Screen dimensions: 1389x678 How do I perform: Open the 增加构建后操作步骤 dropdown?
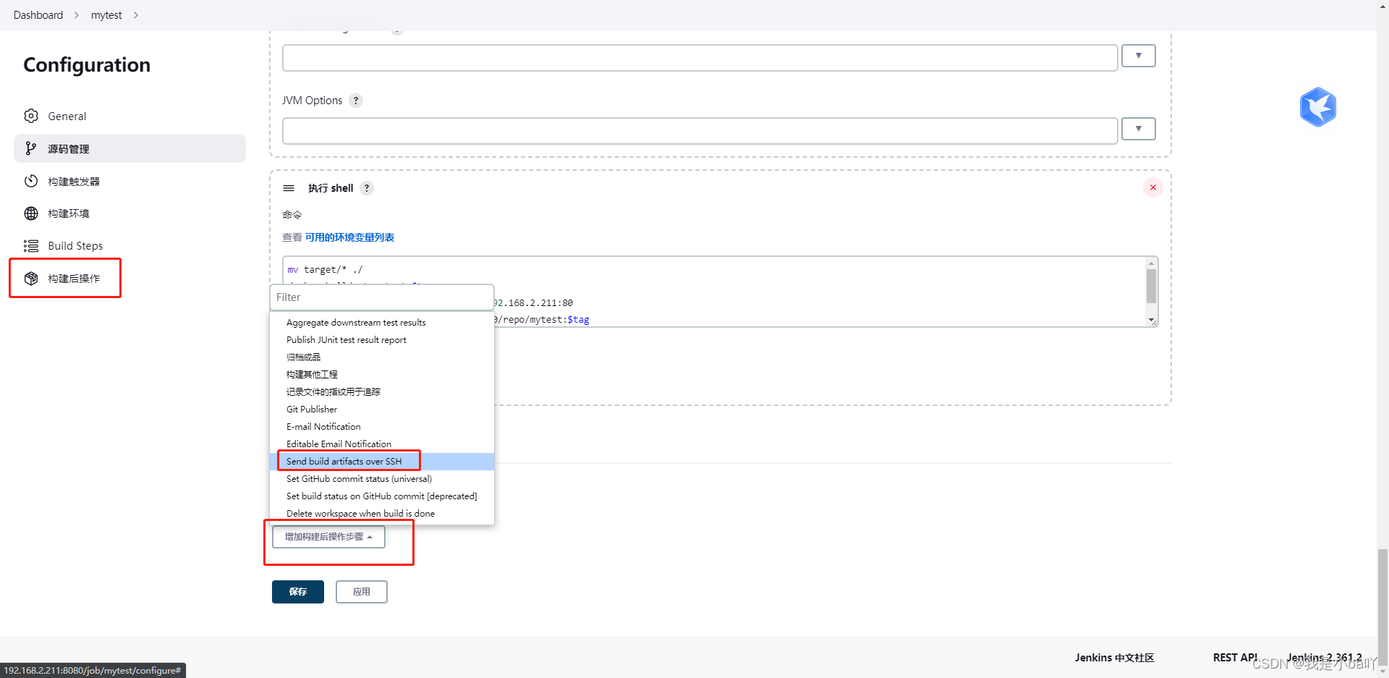pos(328,537)
